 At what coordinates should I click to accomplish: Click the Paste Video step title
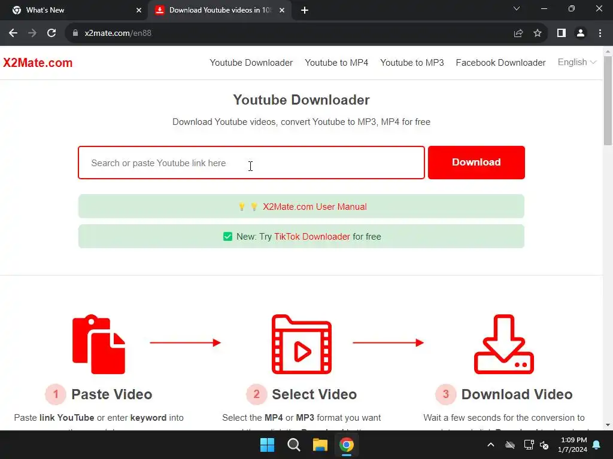click(111, 394)
